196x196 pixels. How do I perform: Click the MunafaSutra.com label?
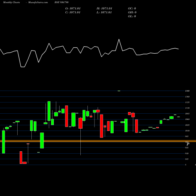tap(38, 2)
